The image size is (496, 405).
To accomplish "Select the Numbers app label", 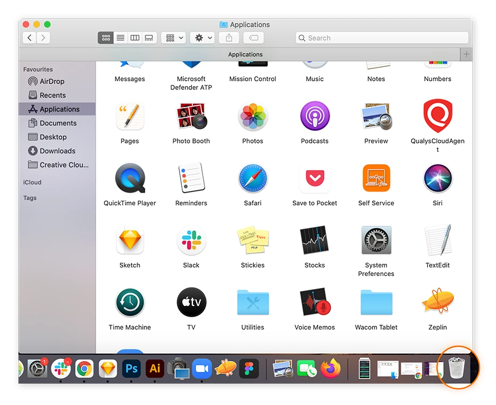I will [x=438, y=79].
